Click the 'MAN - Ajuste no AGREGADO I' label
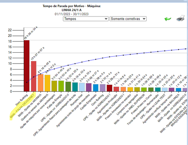Screen dimensions: 188x145 tap(111, 107)
